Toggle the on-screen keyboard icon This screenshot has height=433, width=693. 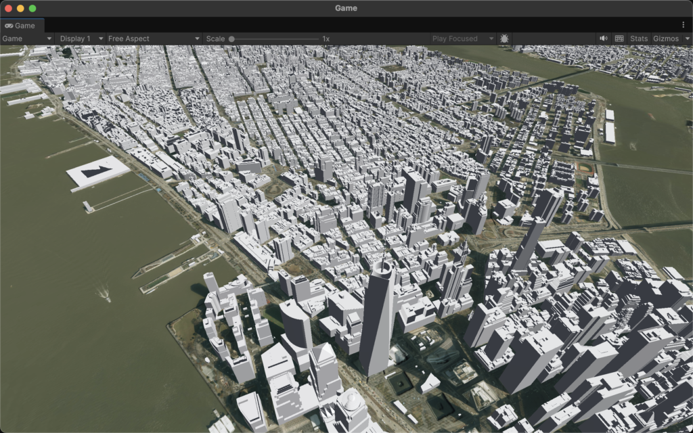click(x=618, y=39)
